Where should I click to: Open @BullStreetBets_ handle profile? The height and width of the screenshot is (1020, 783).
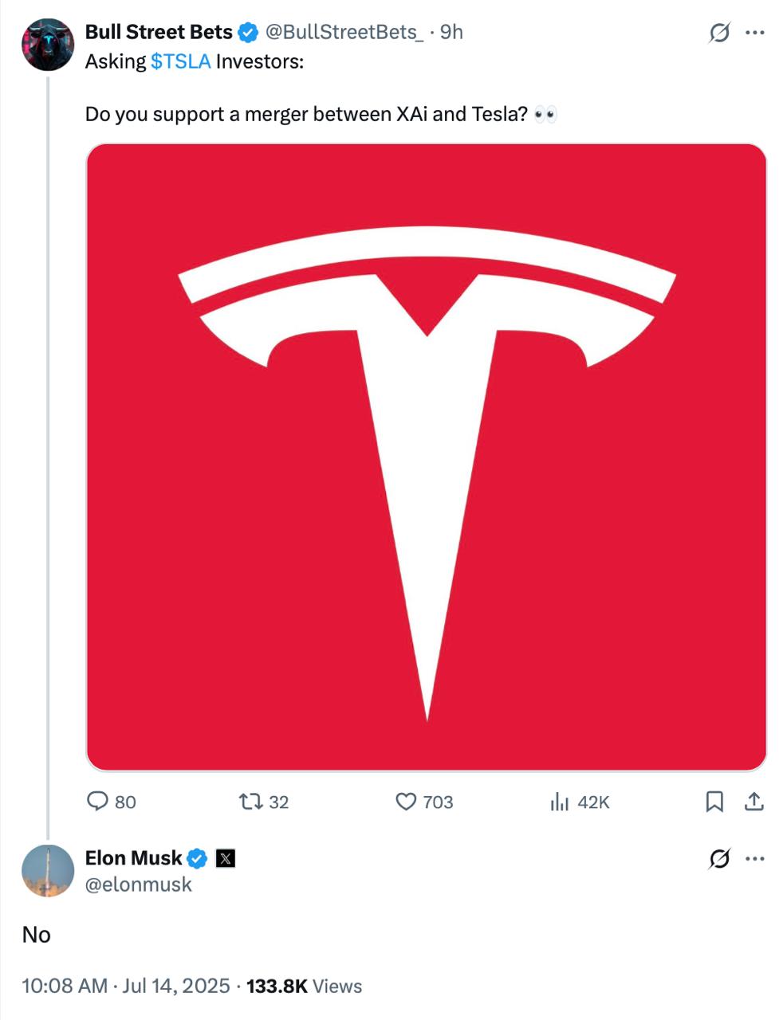pos(344,32)
